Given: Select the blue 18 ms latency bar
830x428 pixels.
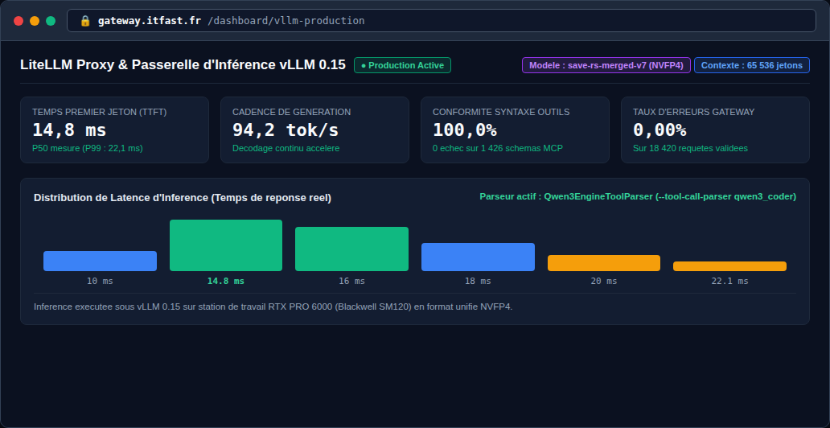Looking at the screenshot, I should coord(478,257).
